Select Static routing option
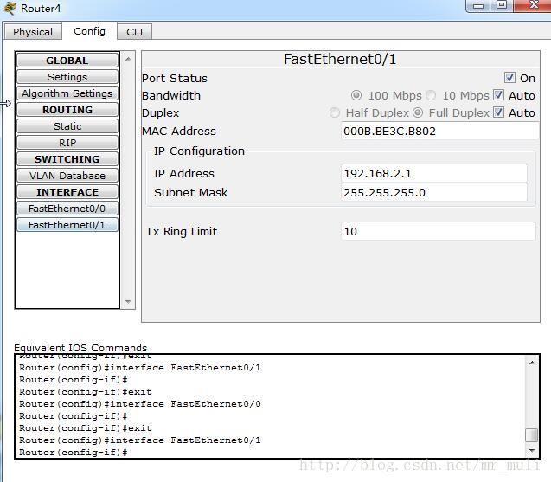Image resolution: width=551 pixels, height=482 pixels. [67, 126]
